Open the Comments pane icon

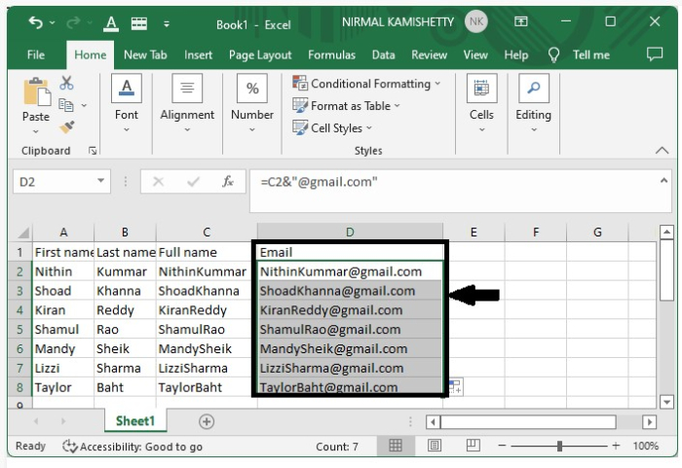(655, 54)
